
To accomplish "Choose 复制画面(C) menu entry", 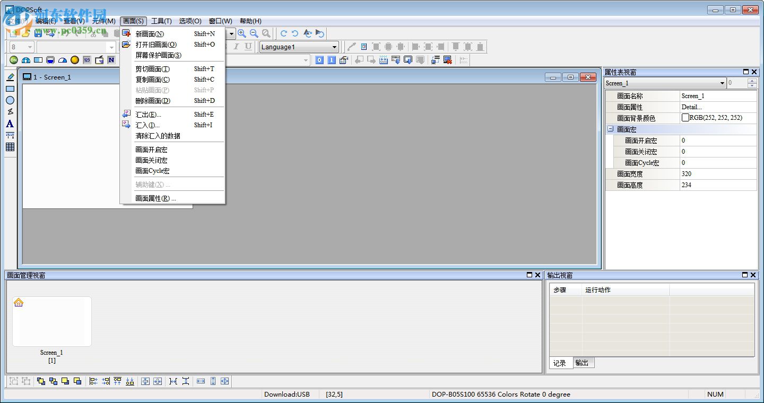I will point(173,80).
